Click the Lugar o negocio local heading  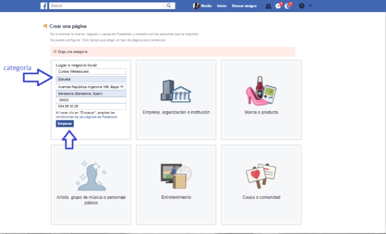coord(76,65)
